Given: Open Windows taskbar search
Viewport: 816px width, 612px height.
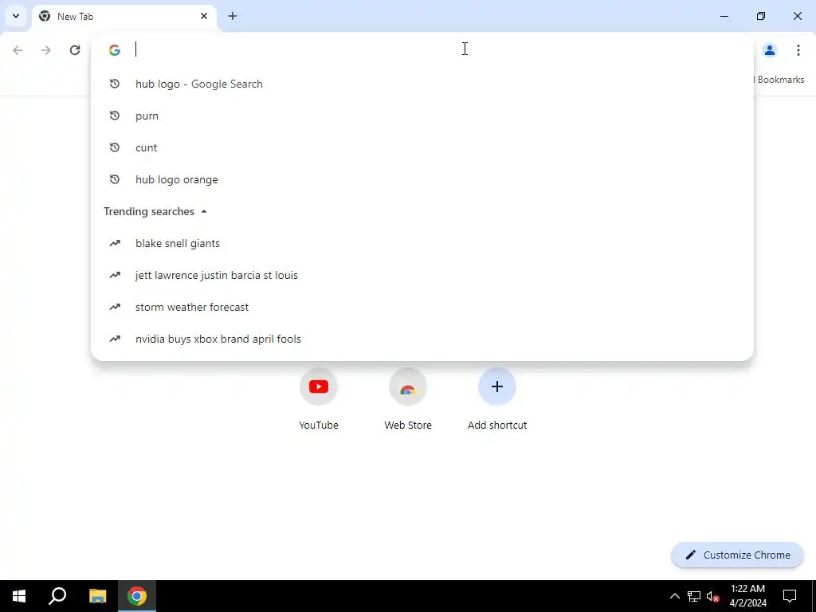Looking at the screenshot, I should pyautogui.click(x=57, y=596).
